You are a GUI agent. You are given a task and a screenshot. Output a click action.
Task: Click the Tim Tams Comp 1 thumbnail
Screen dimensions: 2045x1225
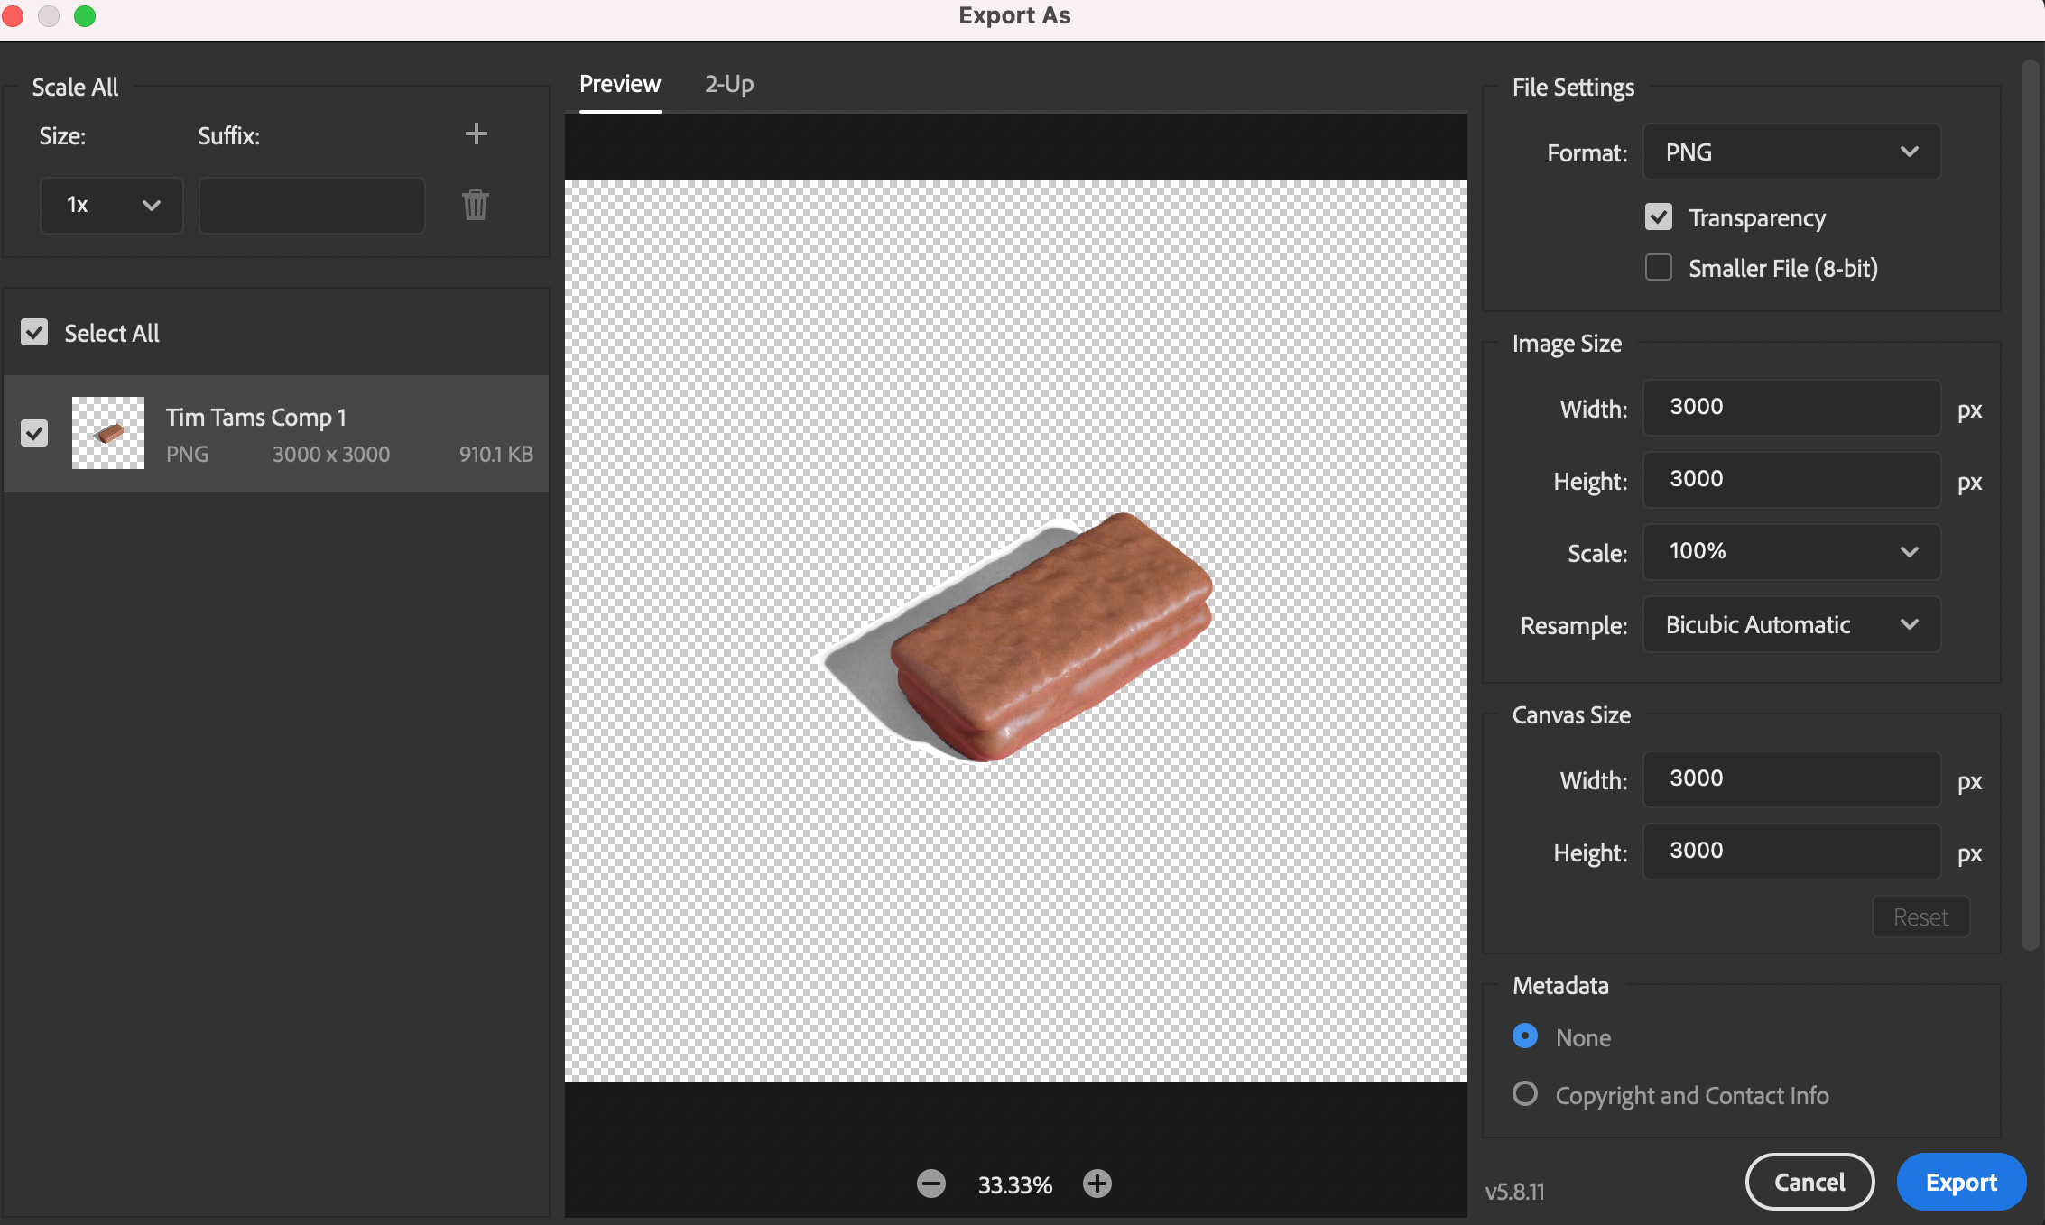coord(107,433)
